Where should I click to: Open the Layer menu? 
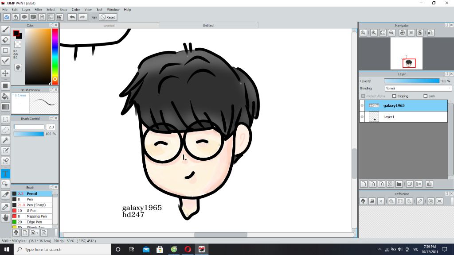click(x=26, y=10)
